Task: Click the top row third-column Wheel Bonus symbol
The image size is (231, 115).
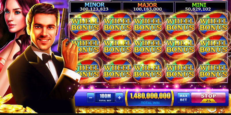Action: click(148, 24)
